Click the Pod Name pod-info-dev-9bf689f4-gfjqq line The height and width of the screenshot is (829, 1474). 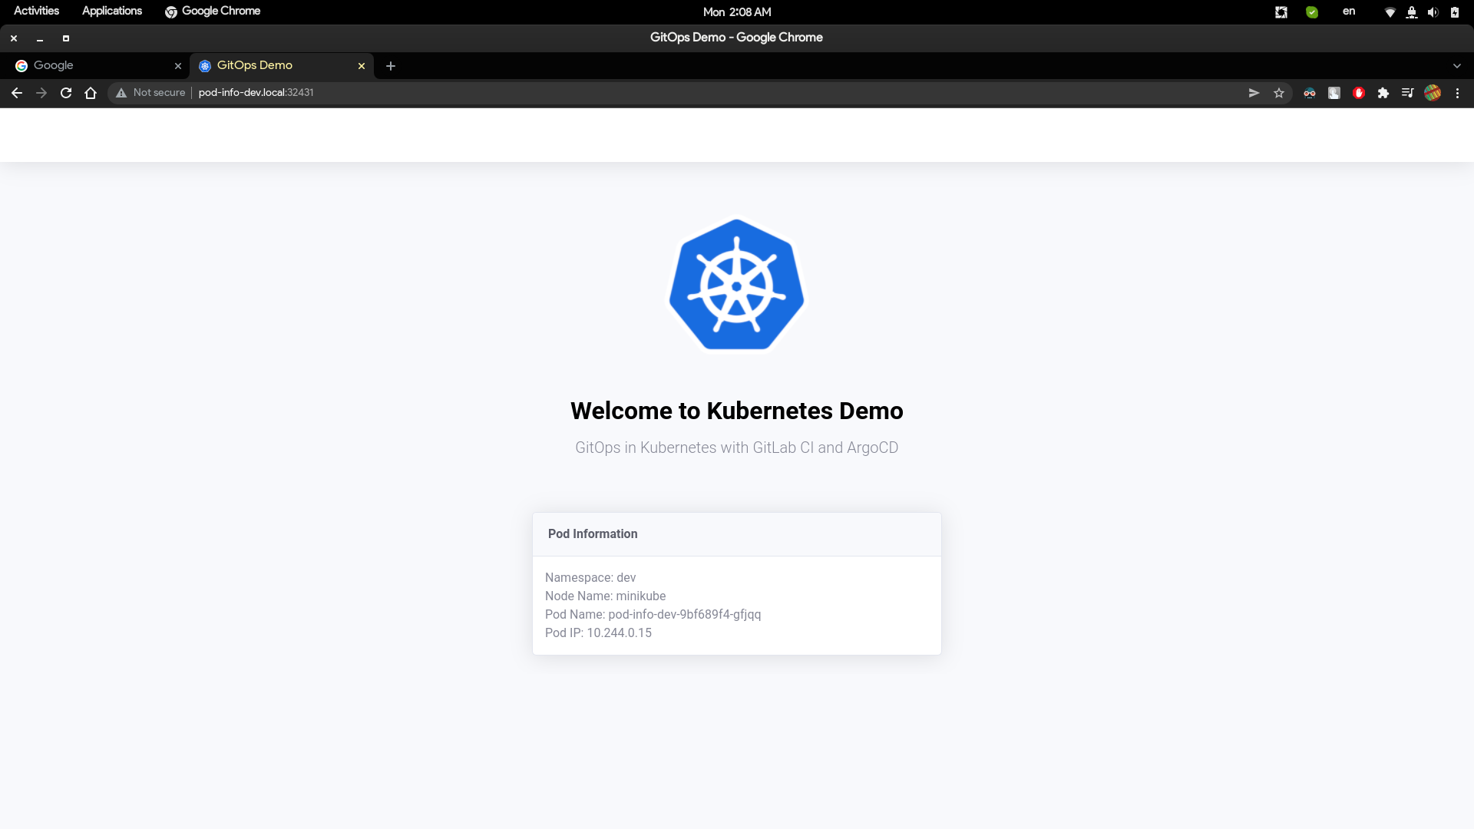pyautogui.click(x=653, y=614)
